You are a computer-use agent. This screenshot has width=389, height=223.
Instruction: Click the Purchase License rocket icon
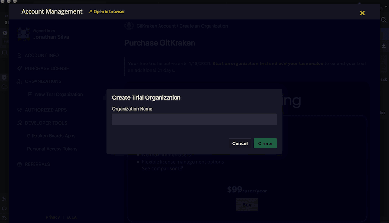pyautogui.click(x=19, y=68)
